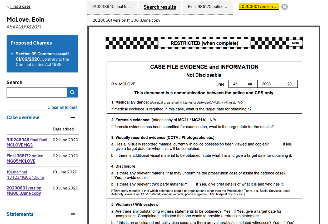Click the Statements section heading

click(20, 214)
